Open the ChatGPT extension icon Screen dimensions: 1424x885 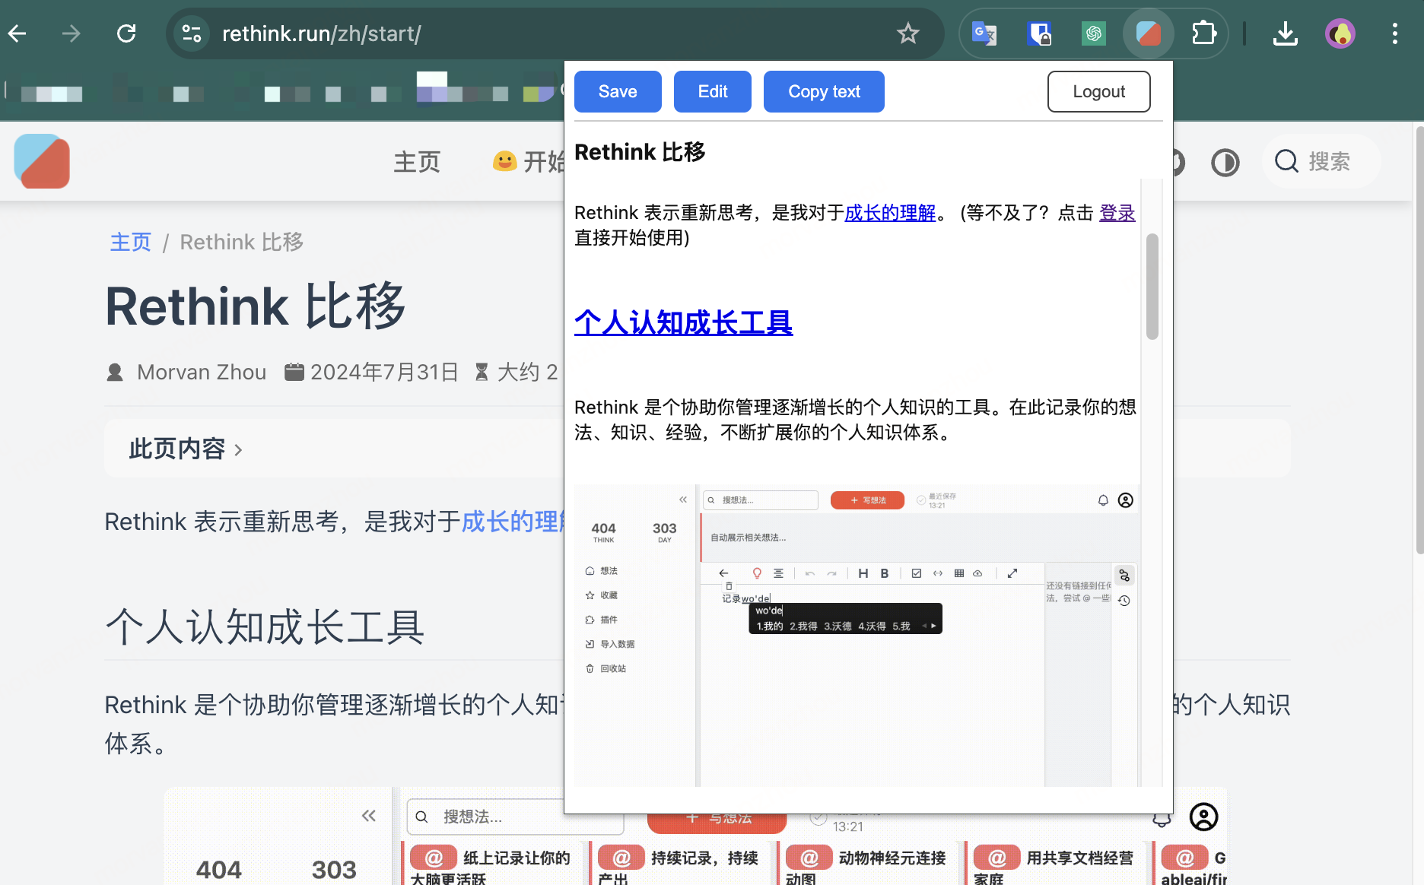[1094, 33]
